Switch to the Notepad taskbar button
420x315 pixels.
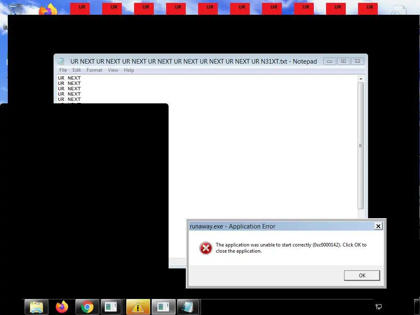(x=188, y=307)
